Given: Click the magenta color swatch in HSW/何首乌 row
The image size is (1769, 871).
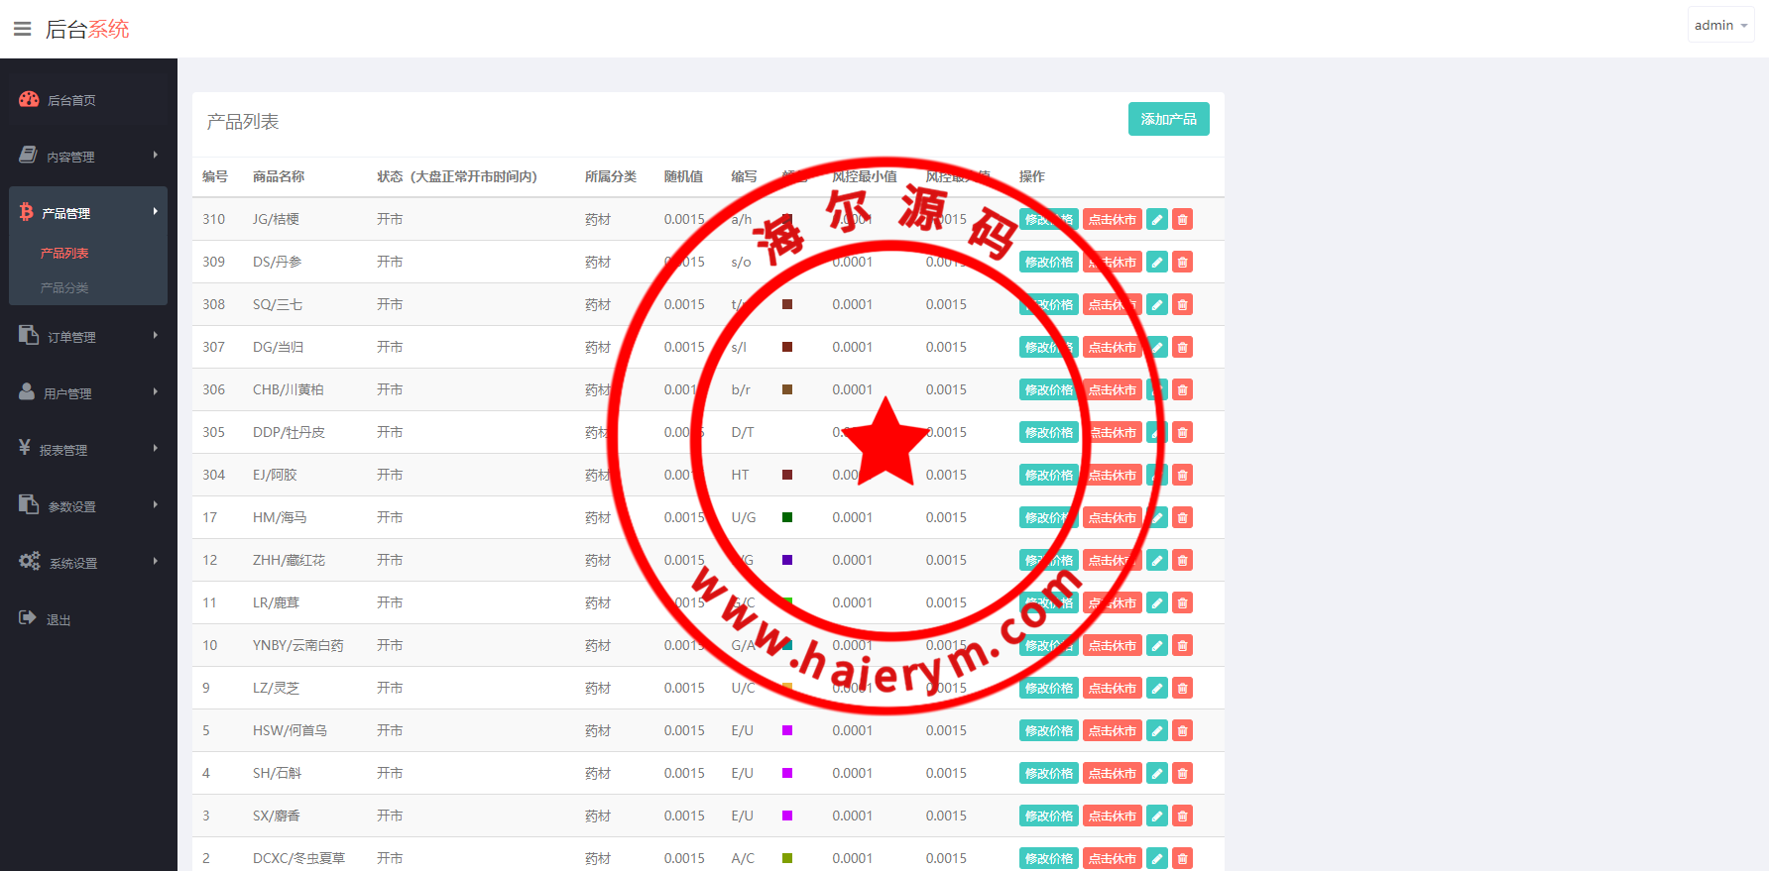Looking at the screenshot, I should [x=787, y=730].
